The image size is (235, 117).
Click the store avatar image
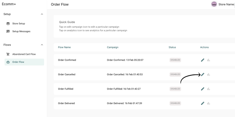214,4
